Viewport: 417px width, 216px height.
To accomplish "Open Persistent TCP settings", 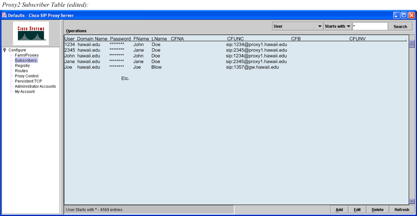I will pos(28,81).
